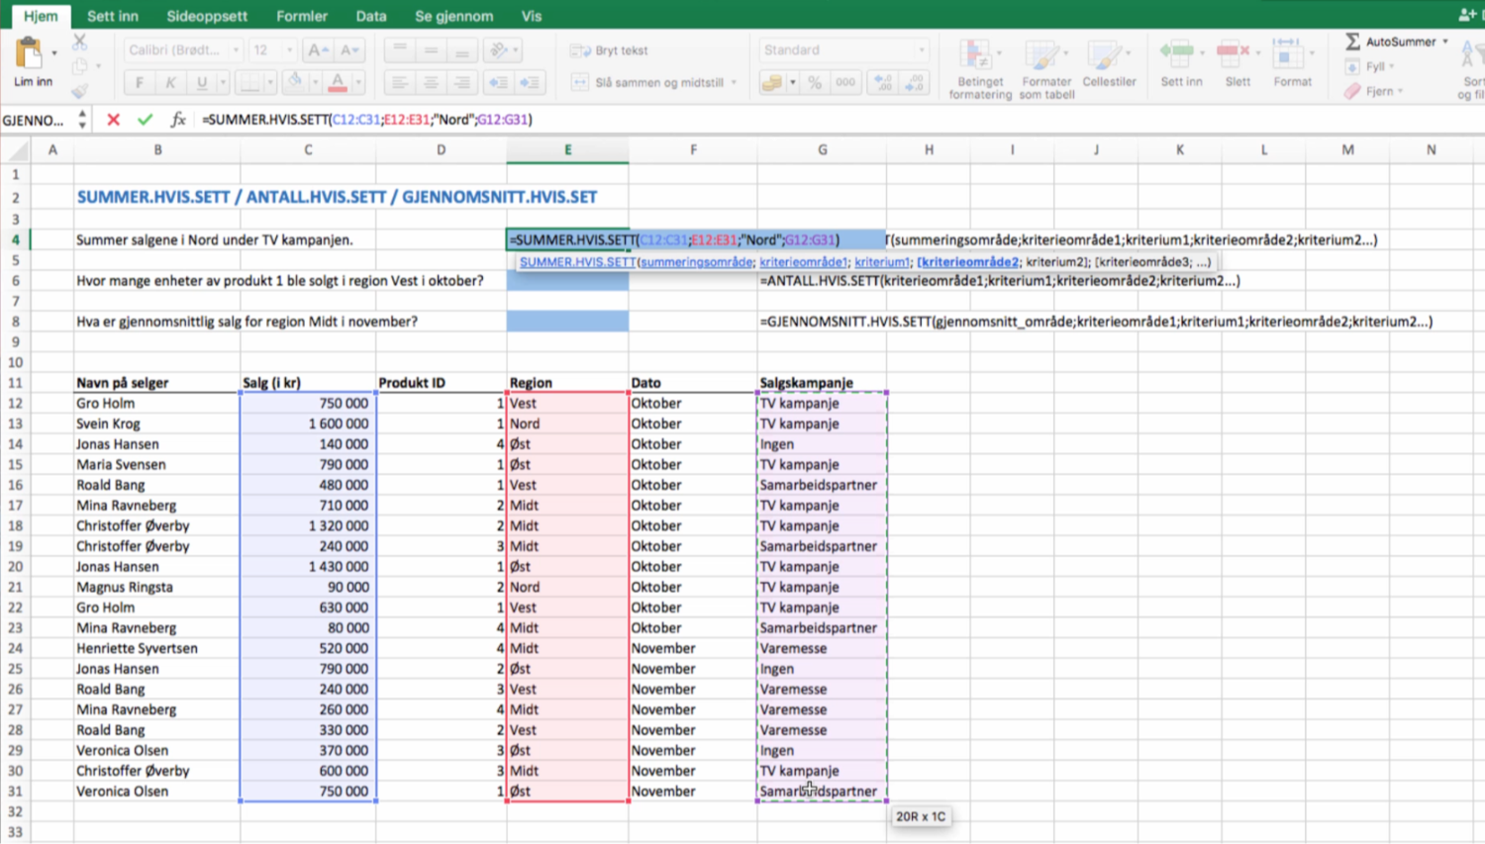Screen dimensions: 1485x844
Task: Open the fx insert function dialog
Action: (x=178, y=120)
